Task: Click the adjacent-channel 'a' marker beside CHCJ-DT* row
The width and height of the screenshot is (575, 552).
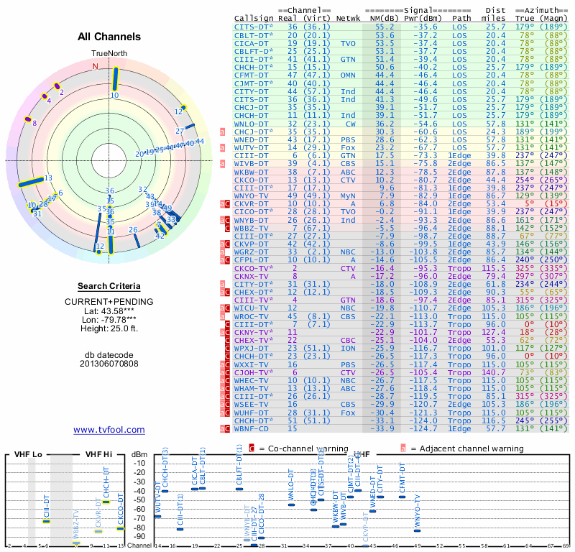Action: (222, 132)
